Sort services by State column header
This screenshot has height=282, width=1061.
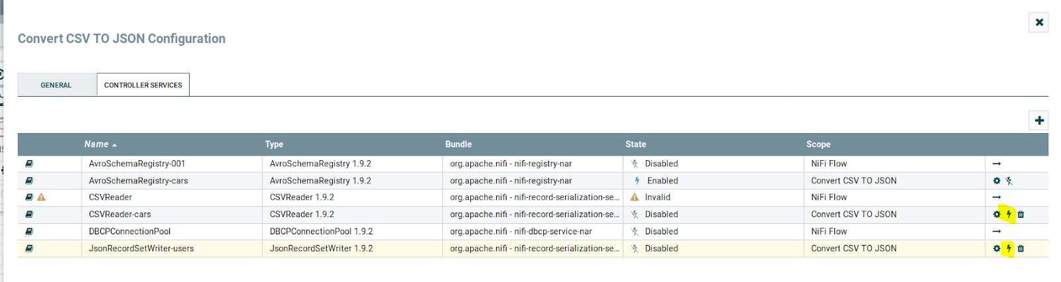[x=635, y=144]
